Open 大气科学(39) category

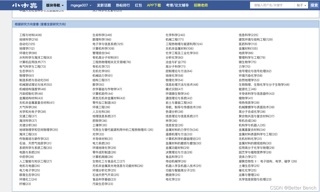point(28,107)
